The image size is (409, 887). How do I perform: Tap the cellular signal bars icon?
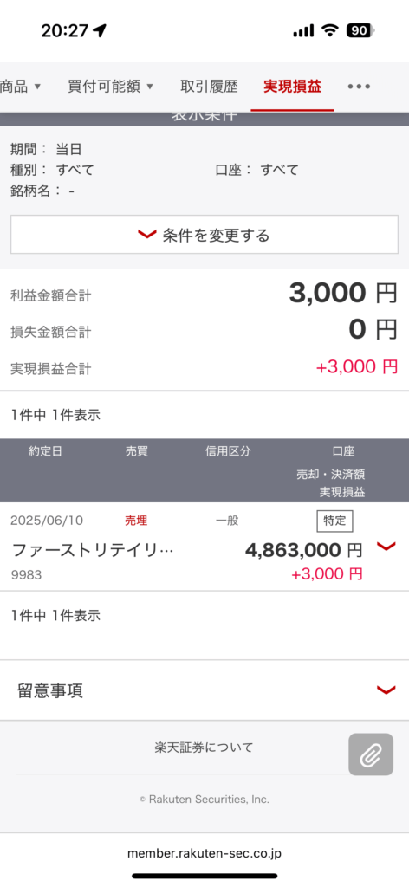pos(303,31)
